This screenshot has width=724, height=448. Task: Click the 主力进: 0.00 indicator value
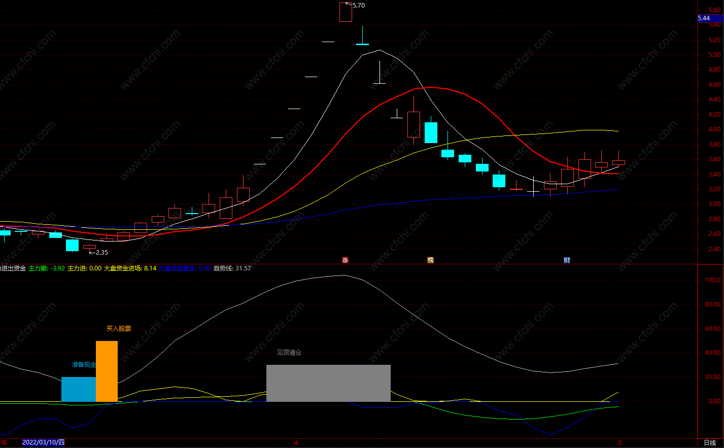click(x=84, y=268)
